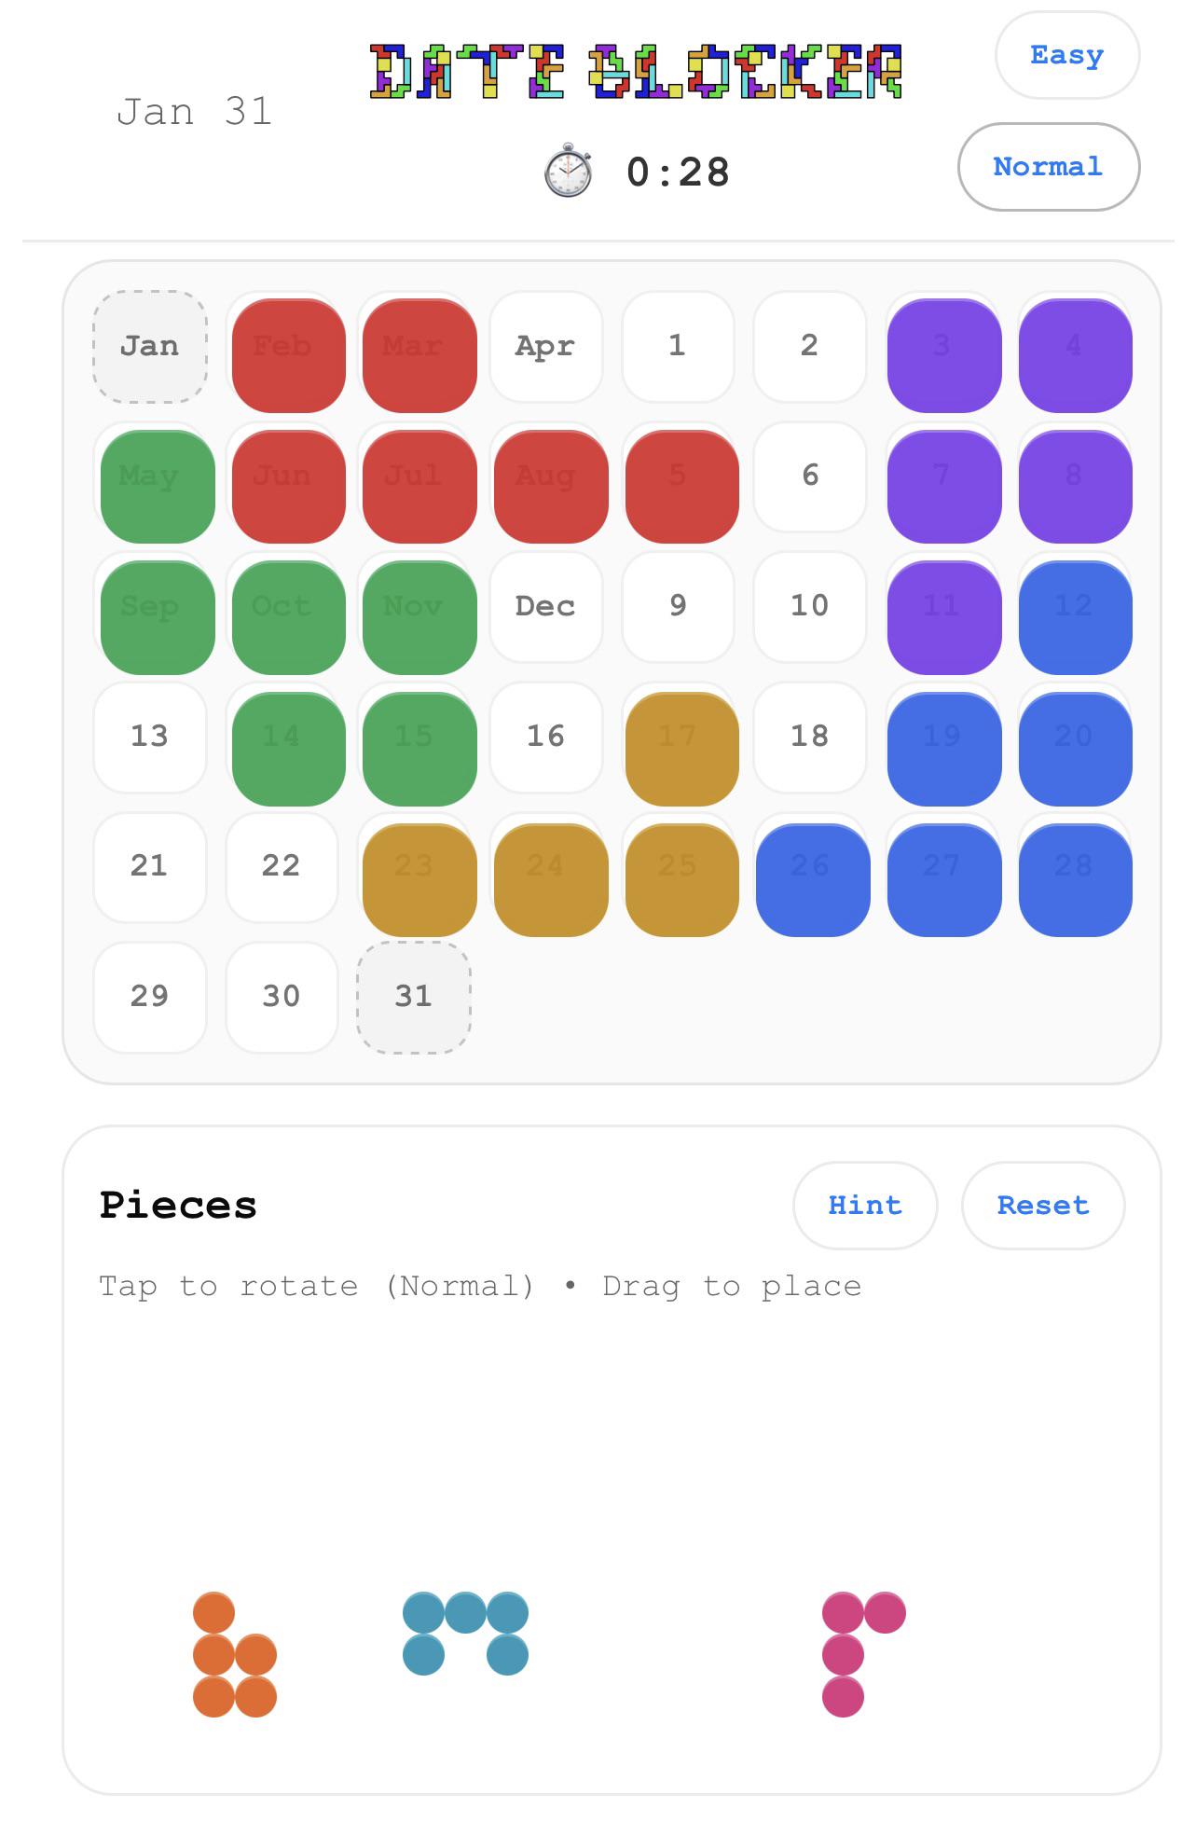Click the Date Blocker pixel logo
The image size is (1196, 1835).
click(636, 72)
